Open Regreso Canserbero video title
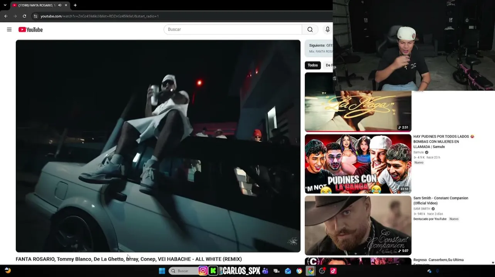Screen dimensions: 495x277 pyautogui.click(x=438, y=261)
